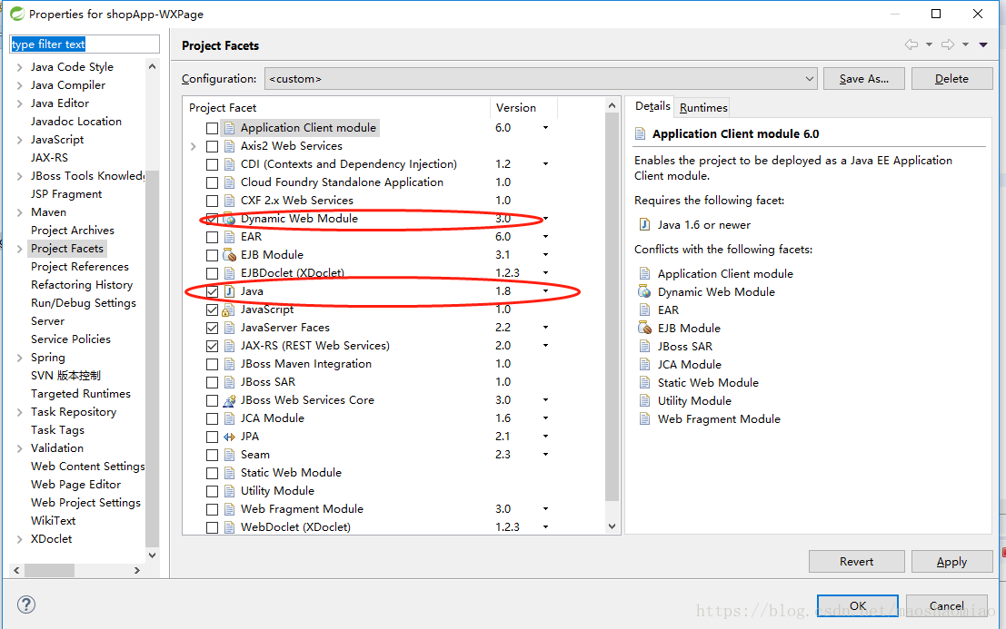Click the Seam facet icon
This screenshot has height=629, width=1006.
click(229, 455)
